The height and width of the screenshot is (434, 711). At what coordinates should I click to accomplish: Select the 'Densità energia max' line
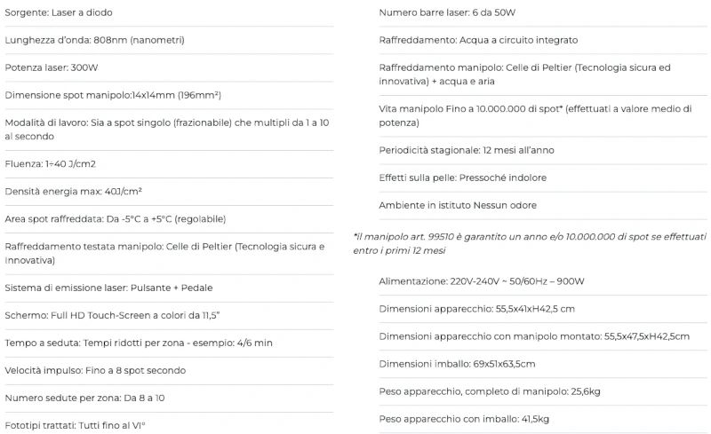(x=74, y=192)
